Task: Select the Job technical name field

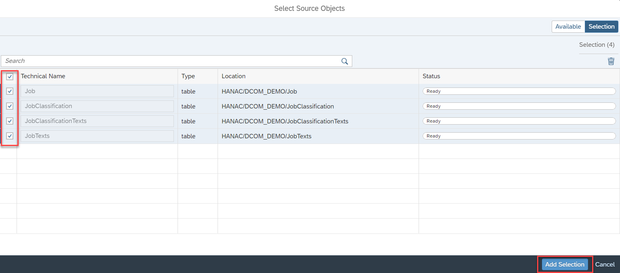Action: tap(97, 91)
